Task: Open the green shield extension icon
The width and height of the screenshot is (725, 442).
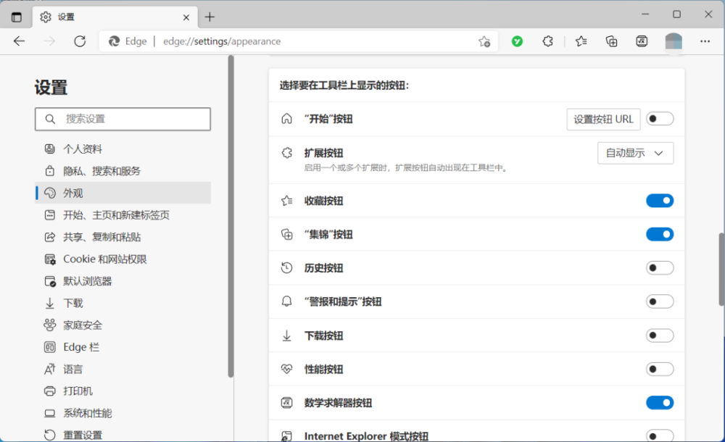Action: [517, 41]
